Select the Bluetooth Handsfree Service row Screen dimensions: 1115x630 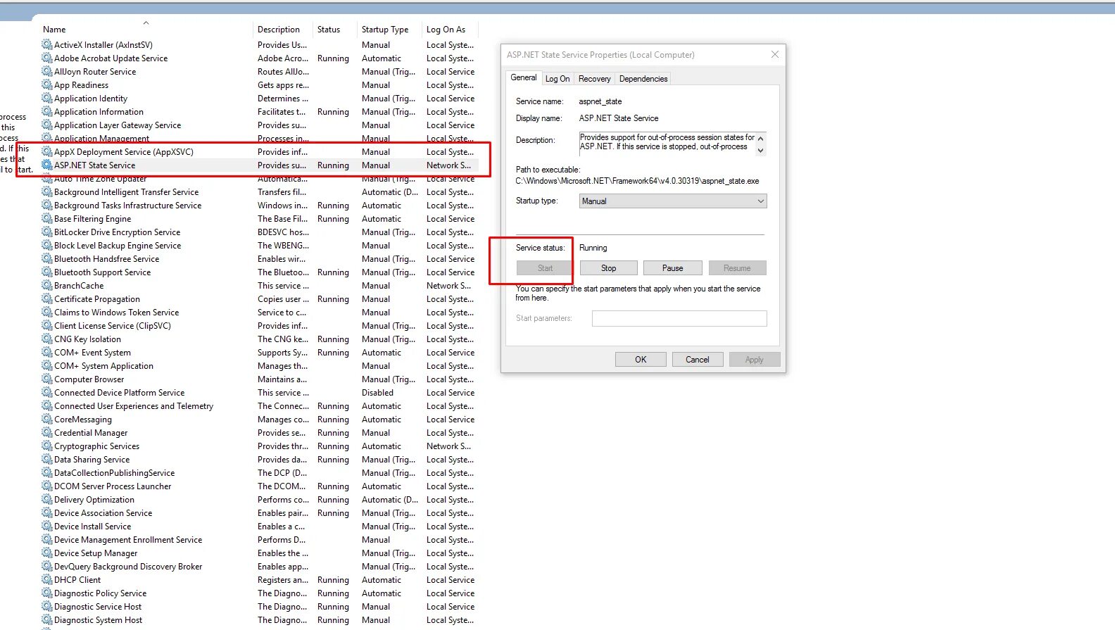tap(259, 258)
